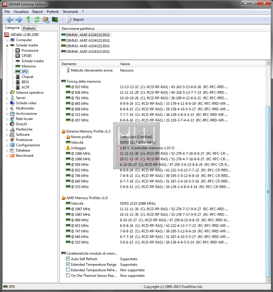This screenshot has height=292, width=273.
Task: Click the Archiviazione storage icon
Action: (x=12, y=114)
